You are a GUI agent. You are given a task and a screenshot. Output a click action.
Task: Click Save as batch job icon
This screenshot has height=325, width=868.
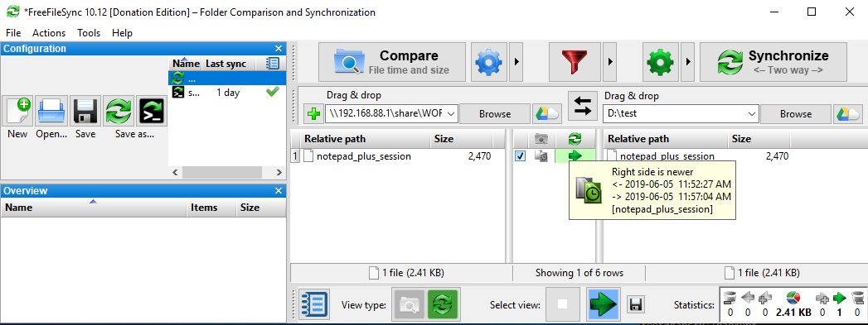pos(152,111)
